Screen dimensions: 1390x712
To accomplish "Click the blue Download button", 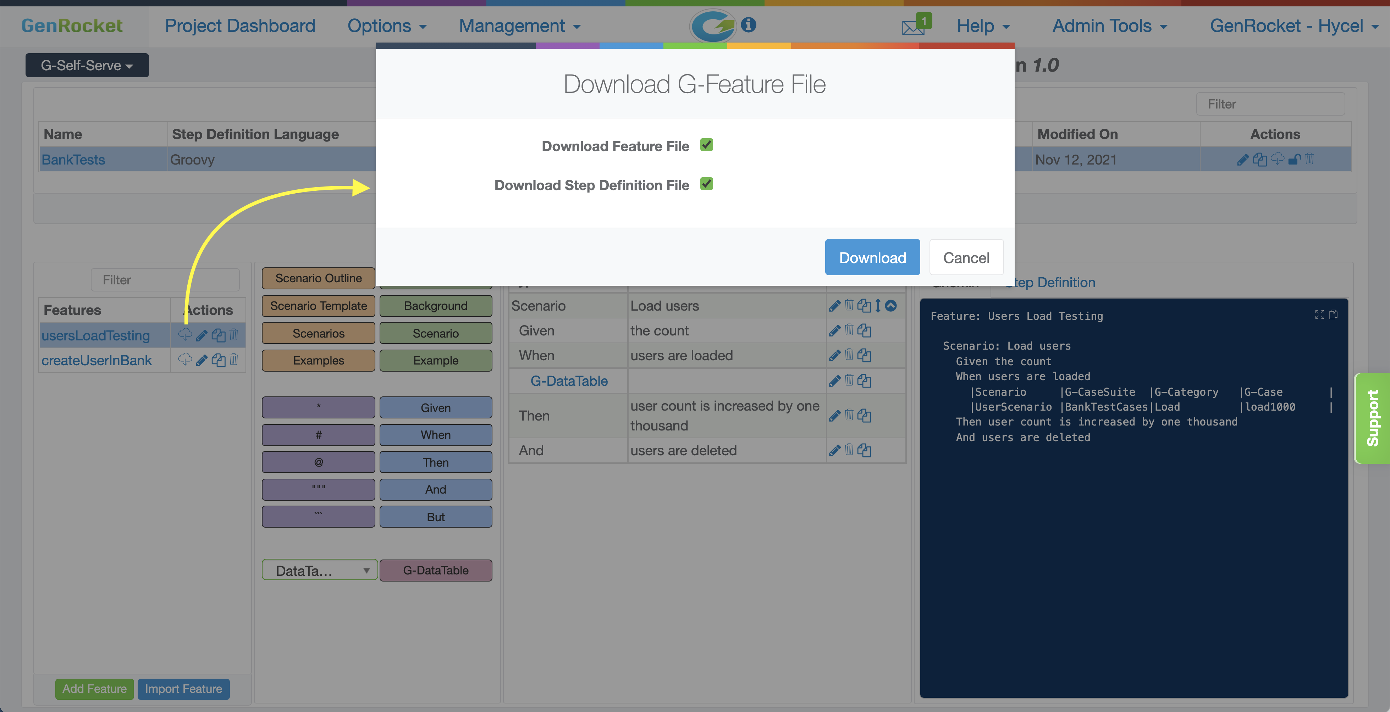I will pyautogui.click(x=872, y=257).
